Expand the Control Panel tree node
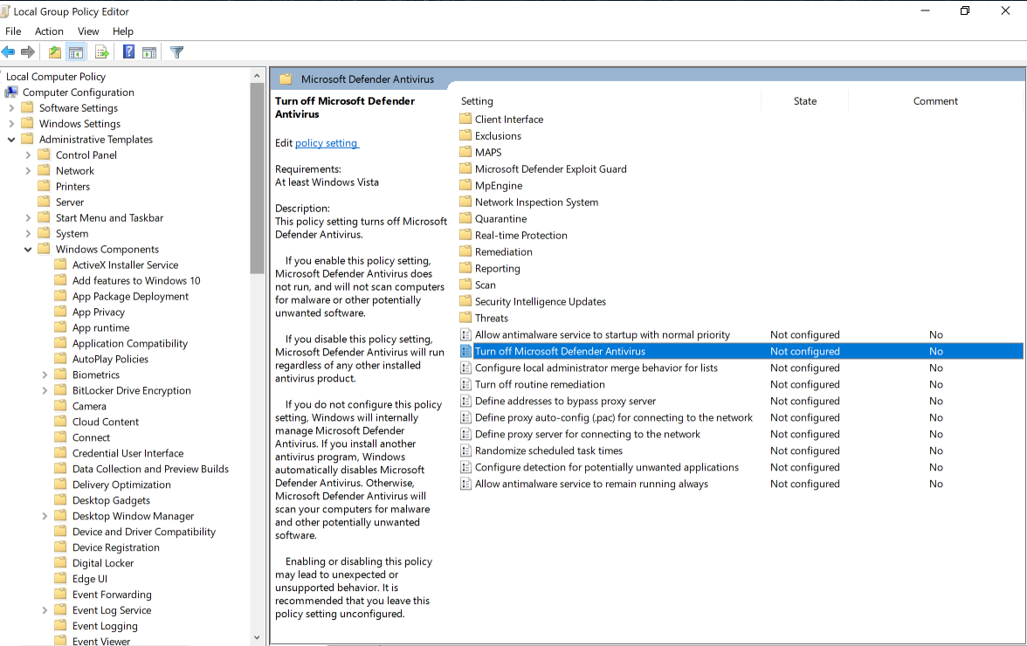 click(28, 155)
